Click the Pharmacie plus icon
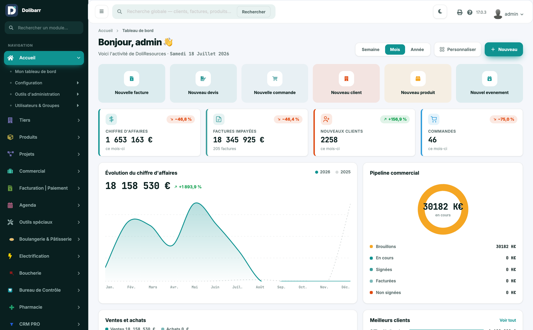This screenshot has height=330, width=533. tap(12, 307)
